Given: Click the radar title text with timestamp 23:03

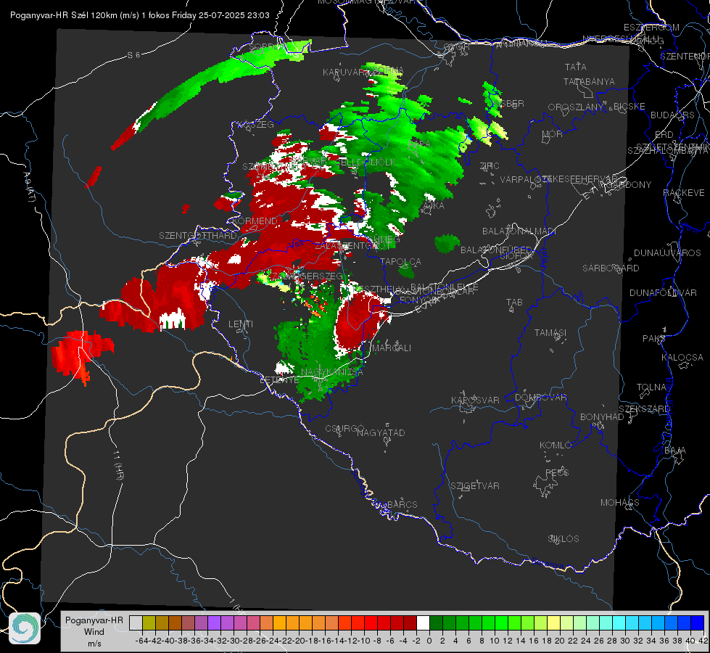Looking at the screenshot, I should [x=139, y=15].
